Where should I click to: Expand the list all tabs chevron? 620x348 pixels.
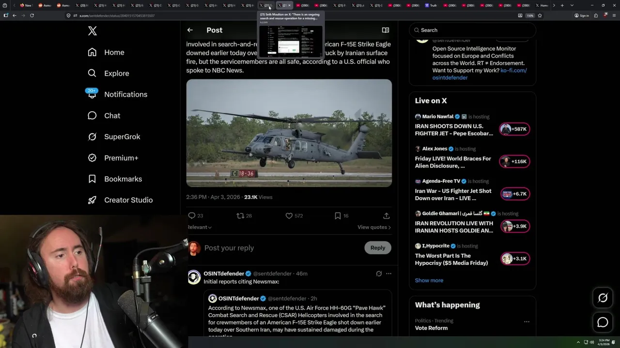(572, 5)
